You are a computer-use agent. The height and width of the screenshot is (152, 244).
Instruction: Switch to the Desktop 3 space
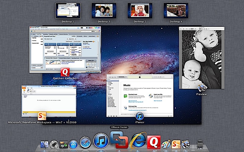(104, 11)
